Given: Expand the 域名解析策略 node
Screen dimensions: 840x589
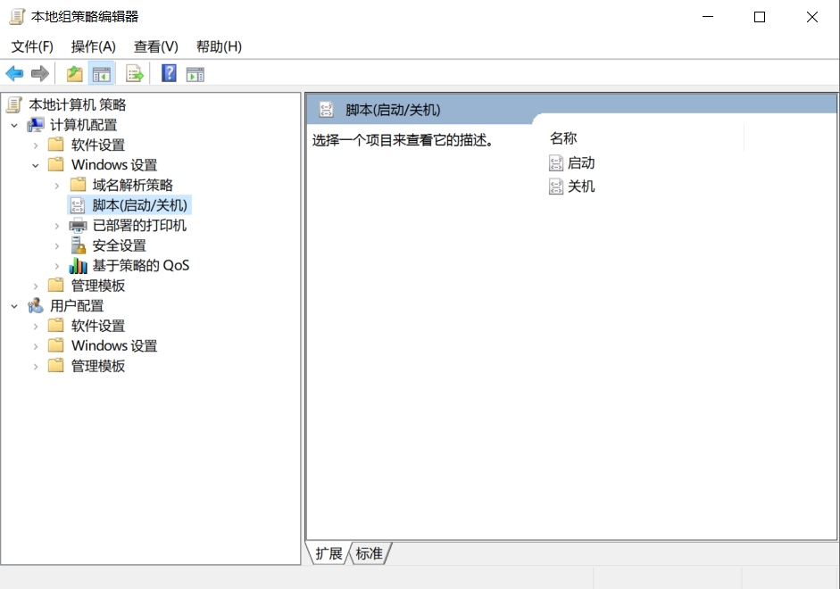Looking at the screenshot, I should point(57,186).
